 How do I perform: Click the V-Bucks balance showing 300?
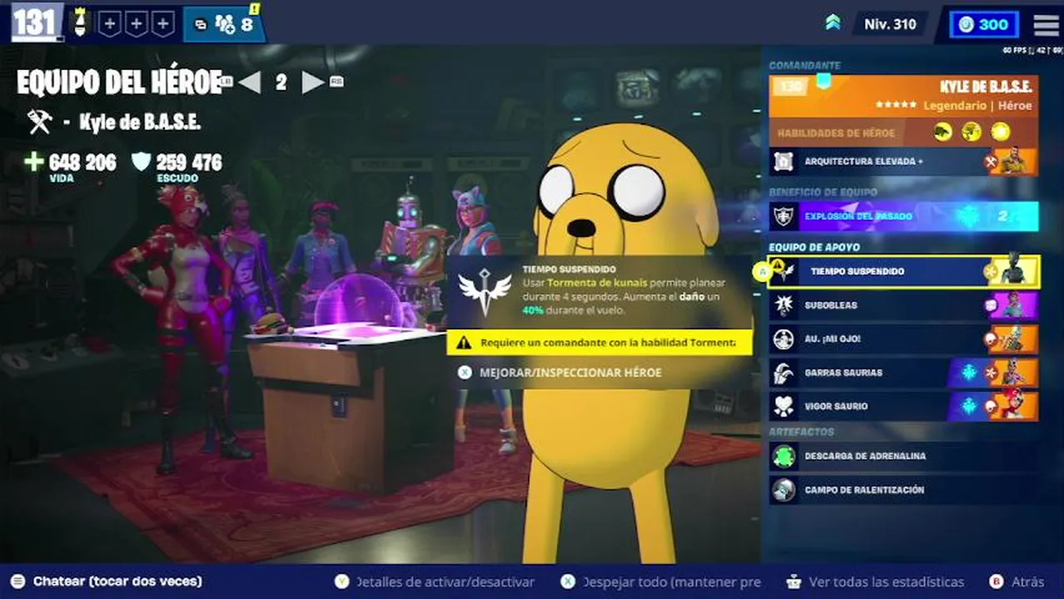pyautogui.click(x=983, y=24)
